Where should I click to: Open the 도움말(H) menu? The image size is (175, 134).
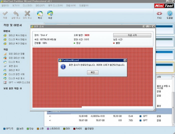[84, 5]
